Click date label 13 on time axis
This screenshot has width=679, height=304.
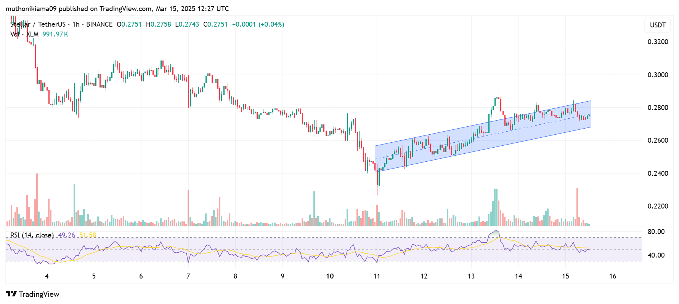[x=471, y=276]
